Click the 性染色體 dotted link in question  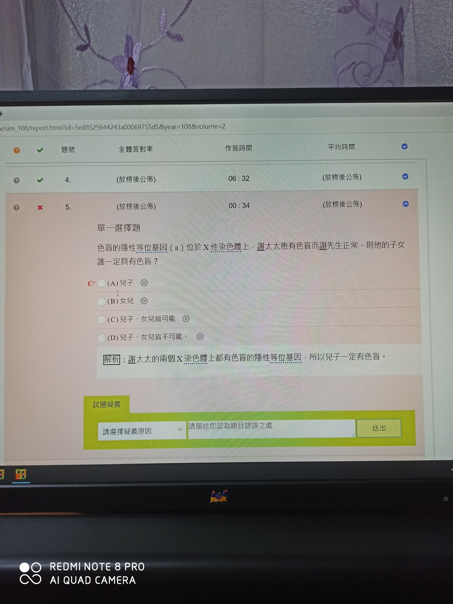[226, 247]
